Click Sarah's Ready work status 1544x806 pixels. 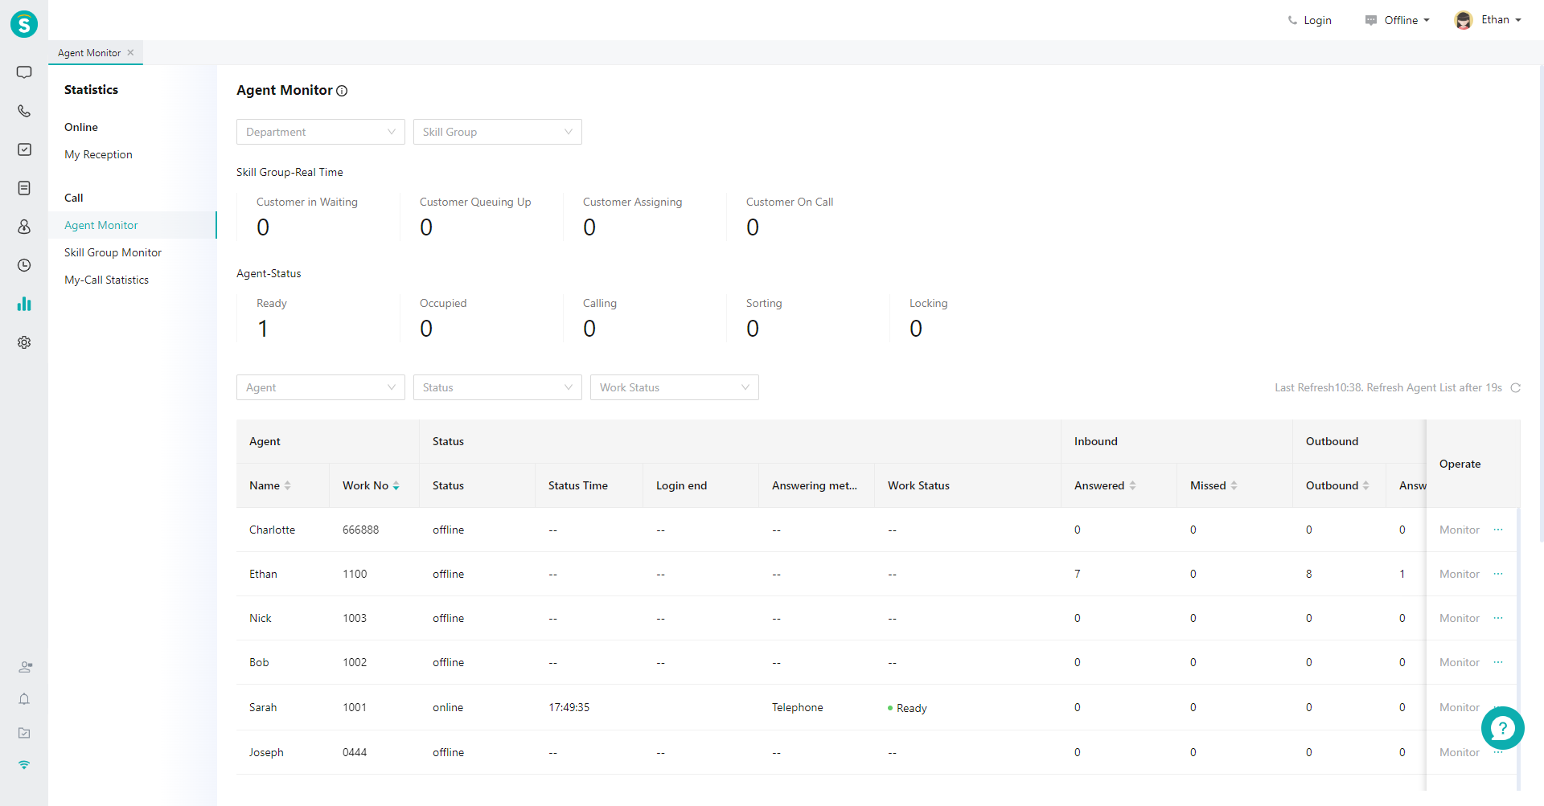(907, 708)
